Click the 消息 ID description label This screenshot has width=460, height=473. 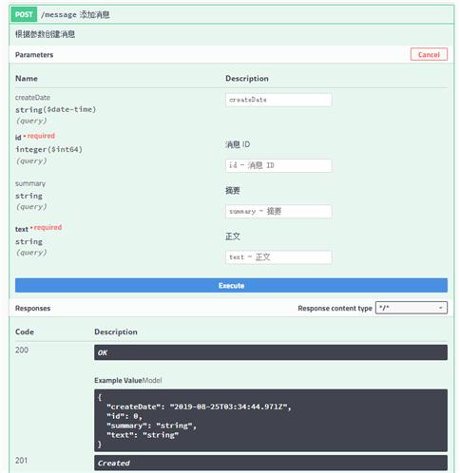(238, 144)
